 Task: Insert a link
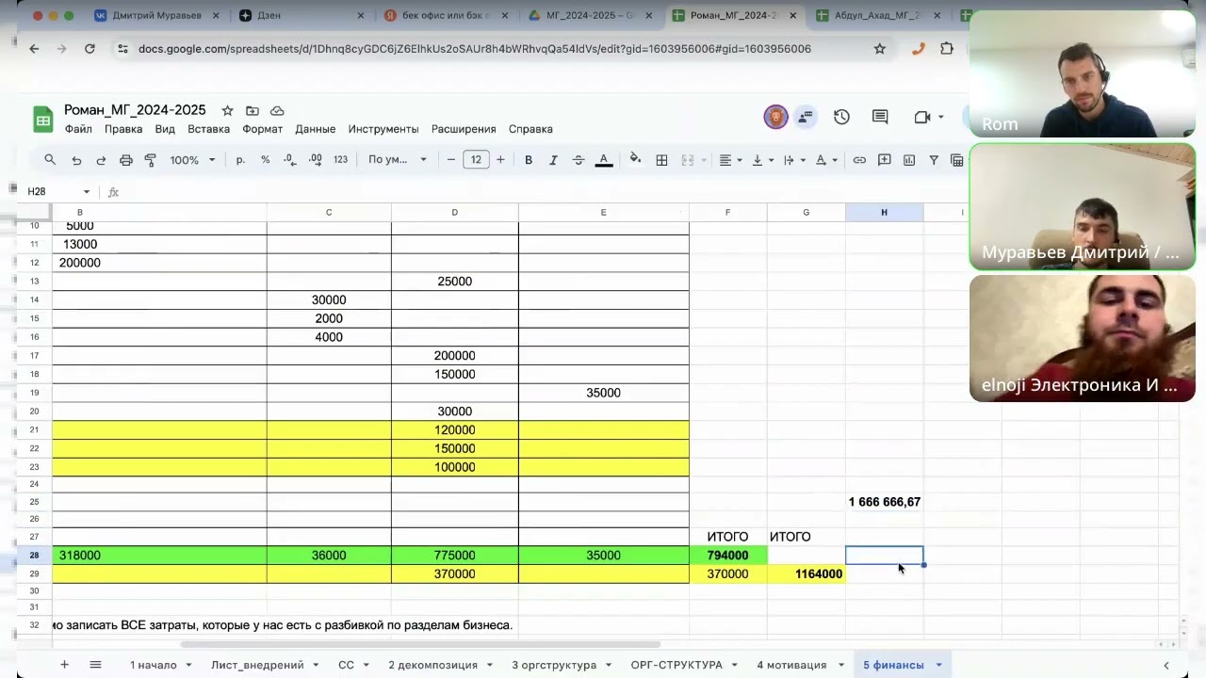[859, 160]
